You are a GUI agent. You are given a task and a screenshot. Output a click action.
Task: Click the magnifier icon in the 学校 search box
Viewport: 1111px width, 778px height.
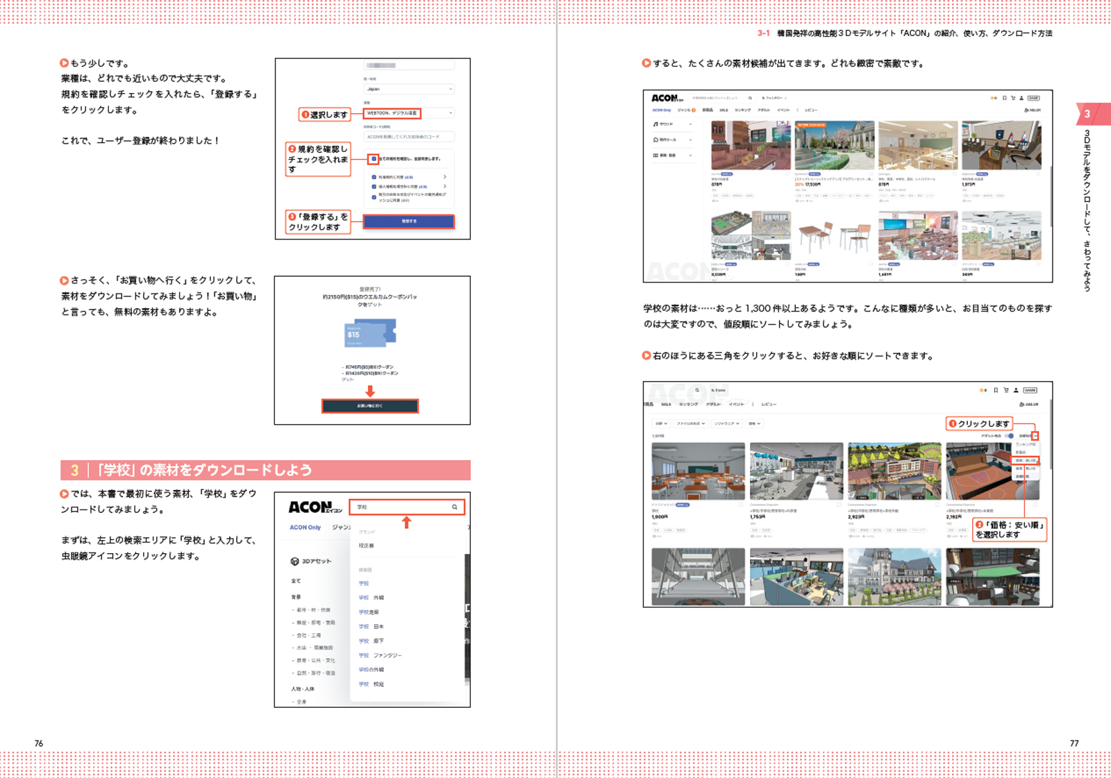[x=455, y=507]
